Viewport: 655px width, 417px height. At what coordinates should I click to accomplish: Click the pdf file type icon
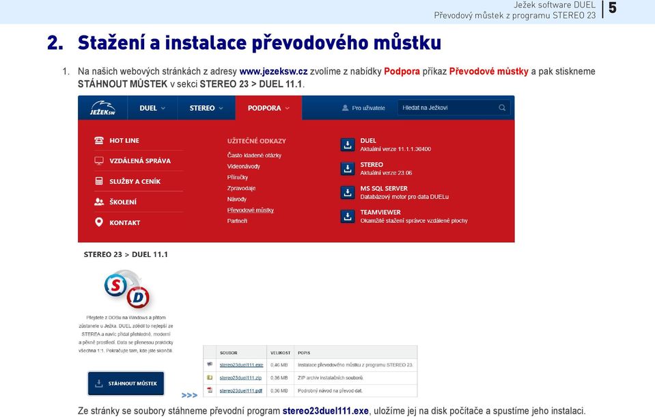210,390
